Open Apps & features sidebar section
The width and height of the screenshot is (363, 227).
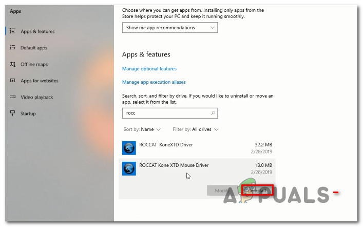coord(37,31)
